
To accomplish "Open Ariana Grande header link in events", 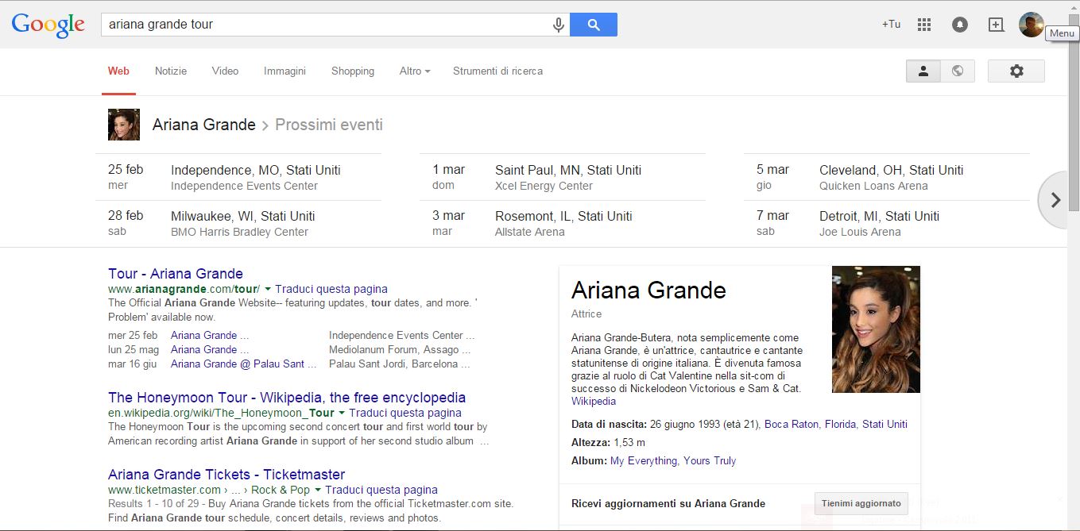I will [x=204, y=125].
